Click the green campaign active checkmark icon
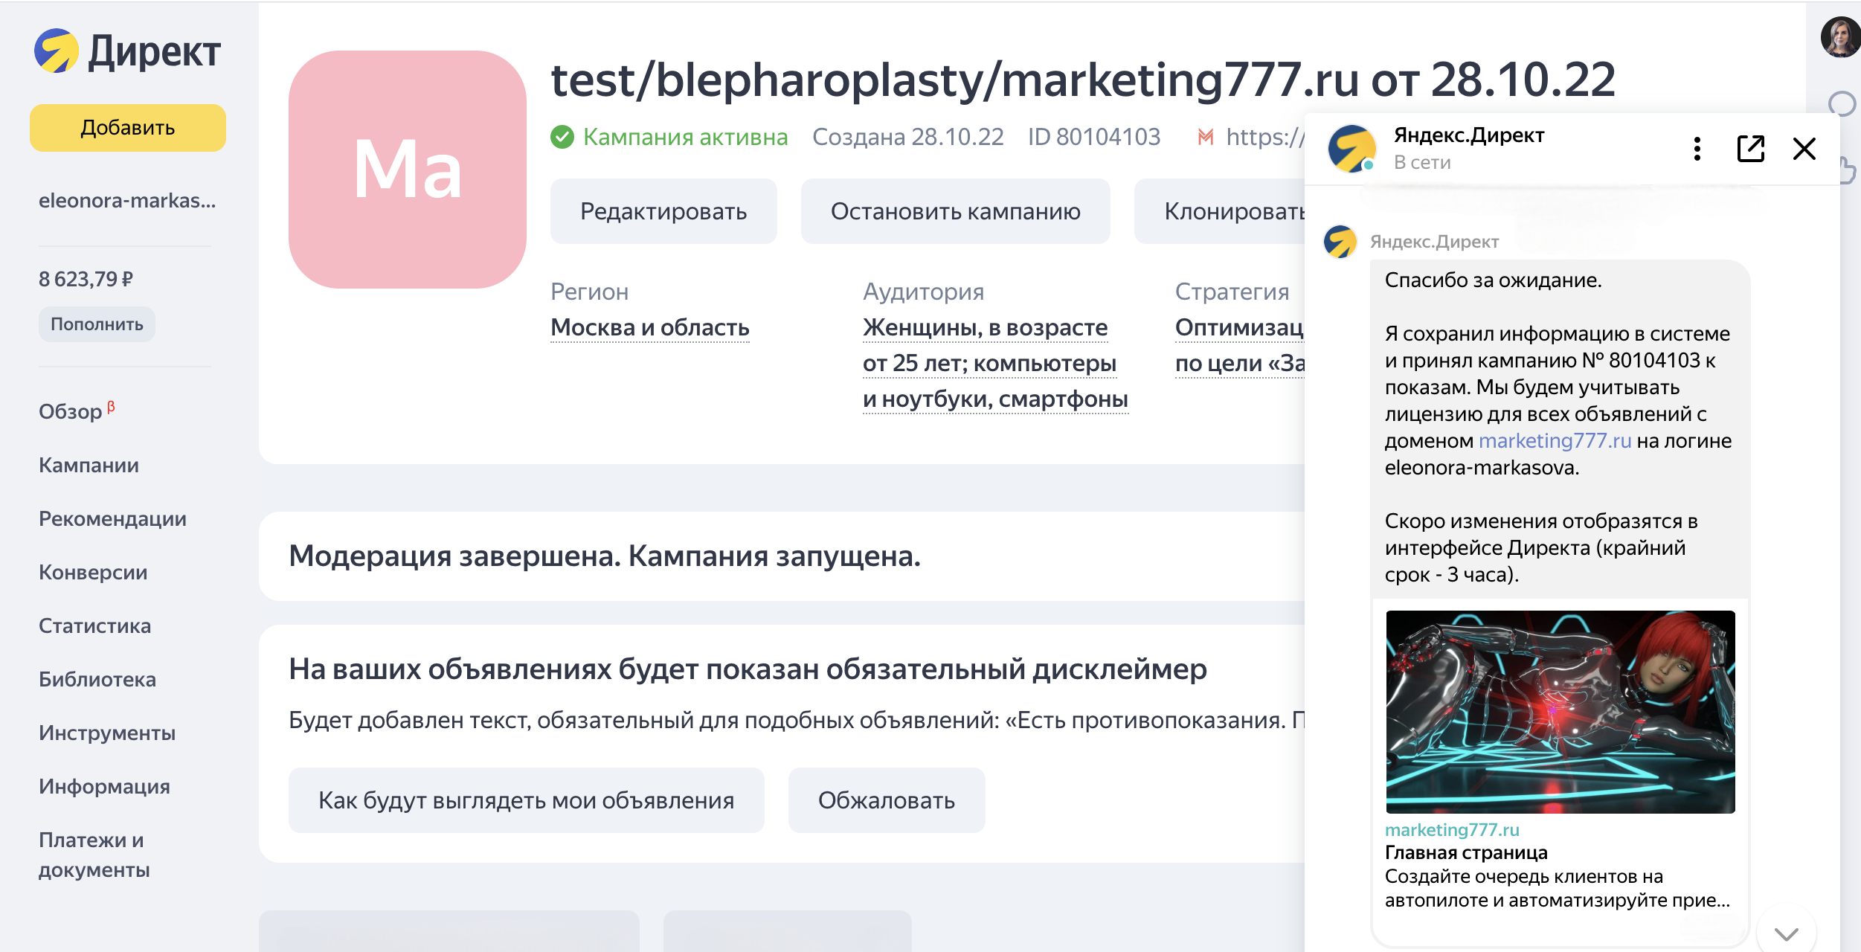The width and height of the screenshot is (1861, 952). 562,137
